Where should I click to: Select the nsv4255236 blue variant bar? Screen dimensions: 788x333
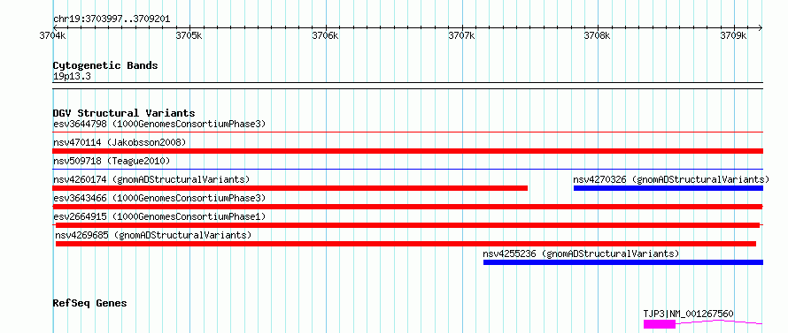(x=623, y=262)
